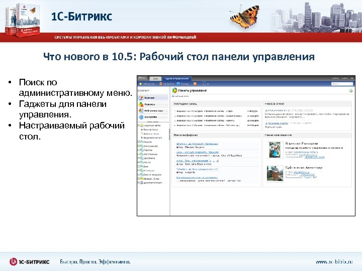
Task: Click the Рабочий стол breadcrumb below the title
Action: pyautogui.click(x=180, y=96)
